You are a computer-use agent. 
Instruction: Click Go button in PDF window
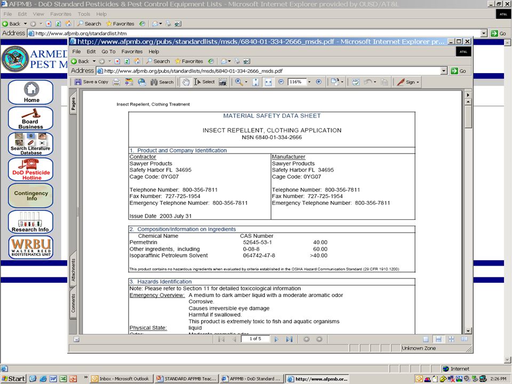[459, 71]
